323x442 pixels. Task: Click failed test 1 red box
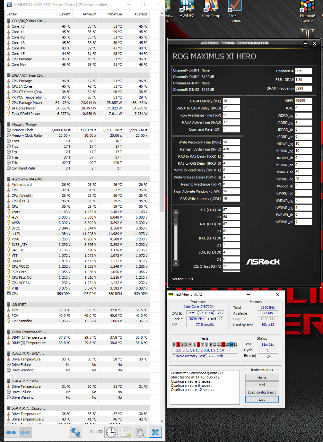[x=178, y=344]
